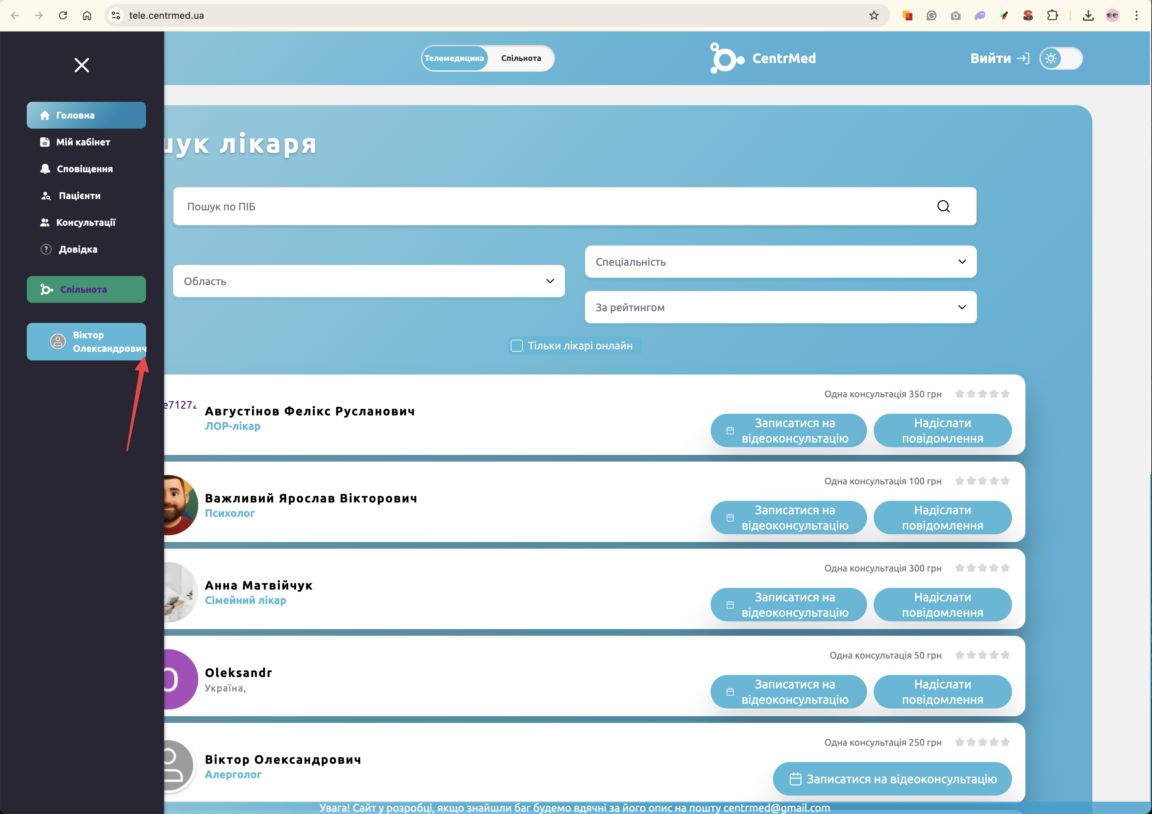Click the browser downloads icon
Image resolution: width=1152 pixels, height=814 pixels.
1088,15
